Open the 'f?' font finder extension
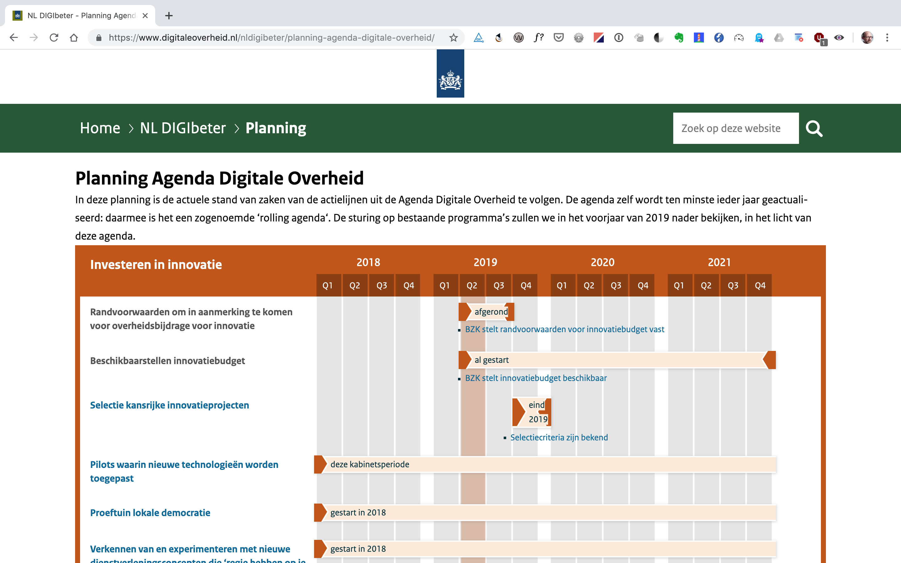The image size is (901, 563). tap(538, 38)
